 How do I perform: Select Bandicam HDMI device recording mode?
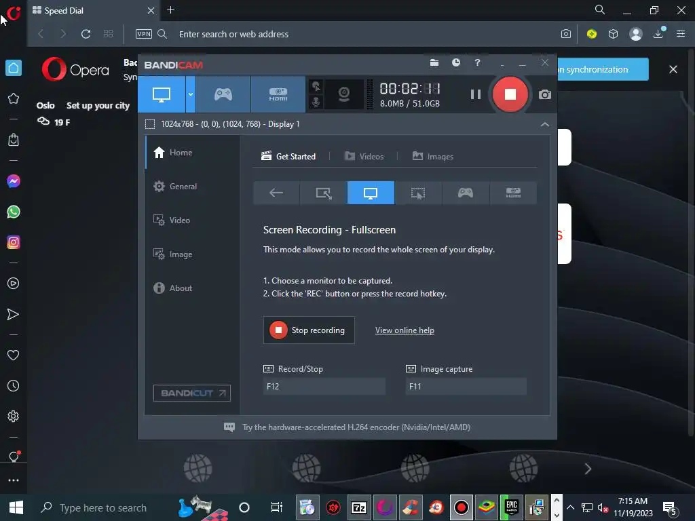click(278, 94)
